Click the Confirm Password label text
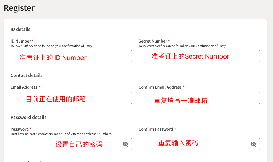Image resolution: width=273 pixels, height=162 pixels. coord(156,129)
